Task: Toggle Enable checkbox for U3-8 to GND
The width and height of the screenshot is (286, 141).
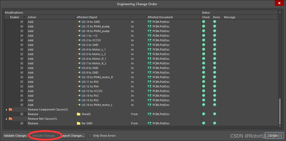Action: 22,68
